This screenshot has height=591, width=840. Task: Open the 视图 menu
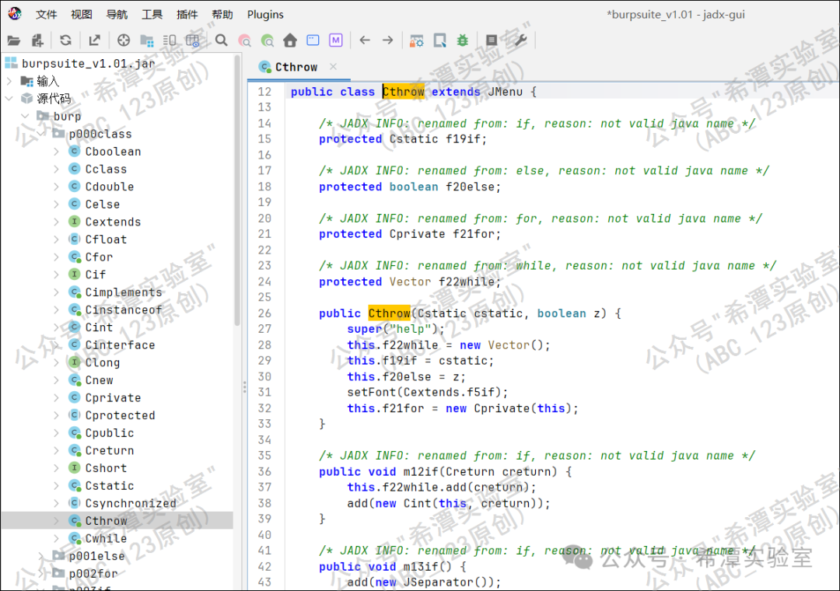(81, 14)
